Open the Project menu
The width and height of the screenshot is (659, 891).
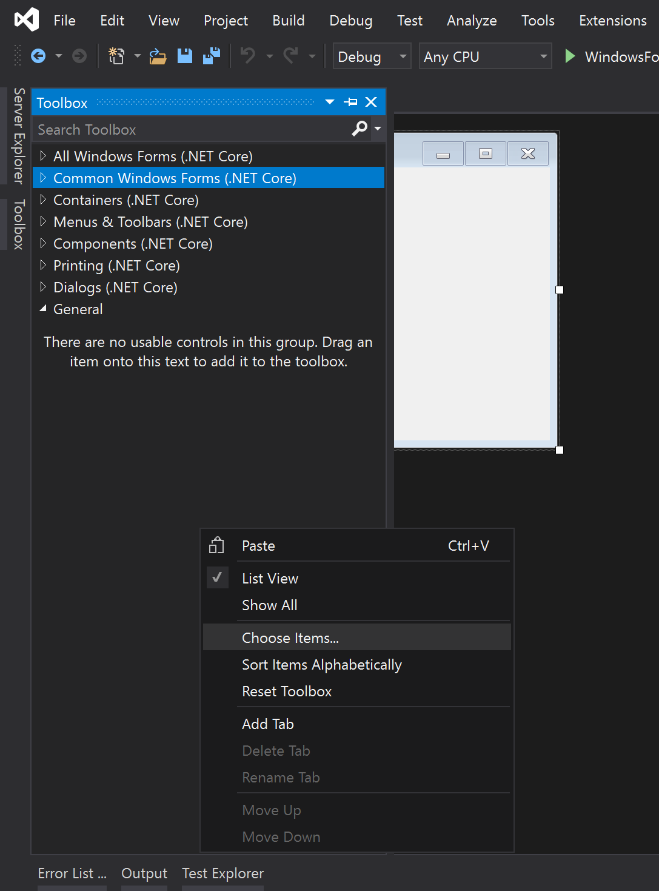pyautogui.click(x=226, y=21)
